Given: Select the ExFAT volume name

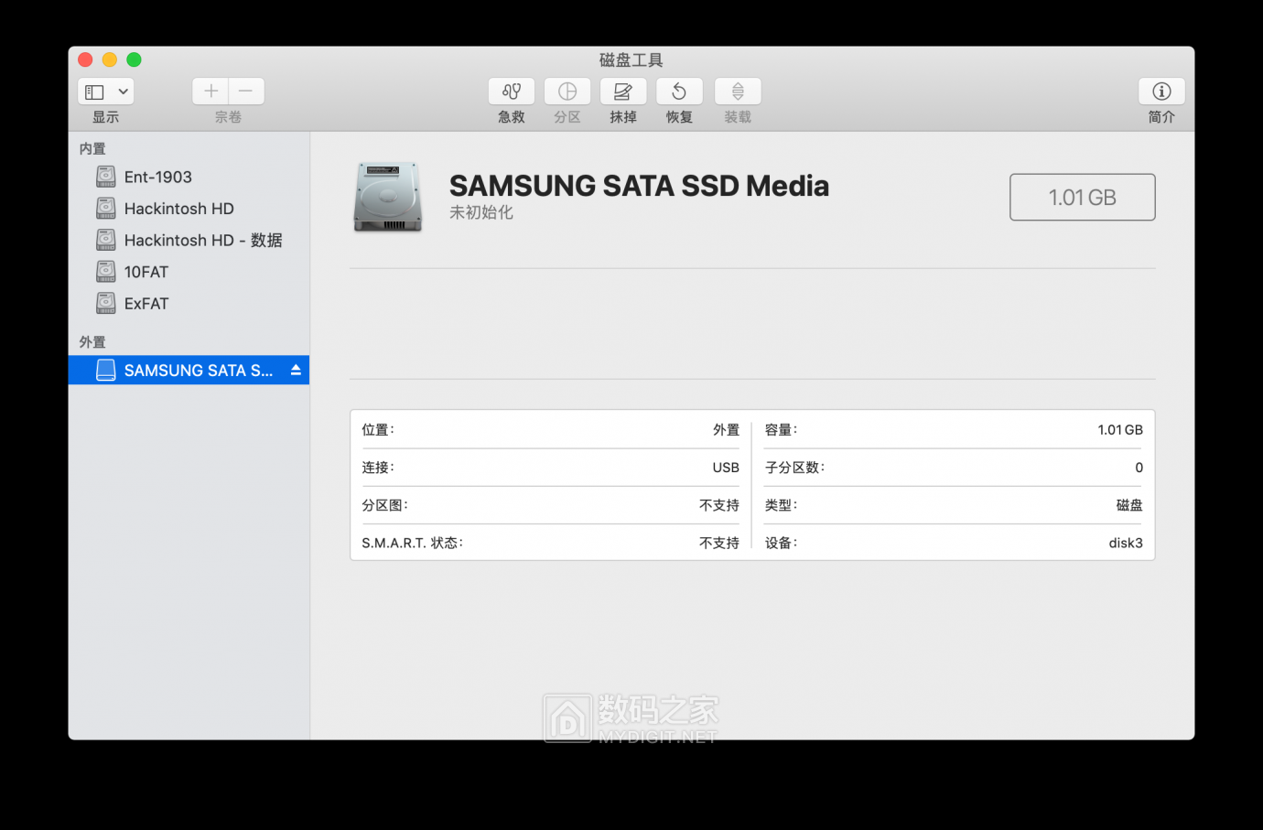Looking at the screenshot, I should [x=146, y=303].
